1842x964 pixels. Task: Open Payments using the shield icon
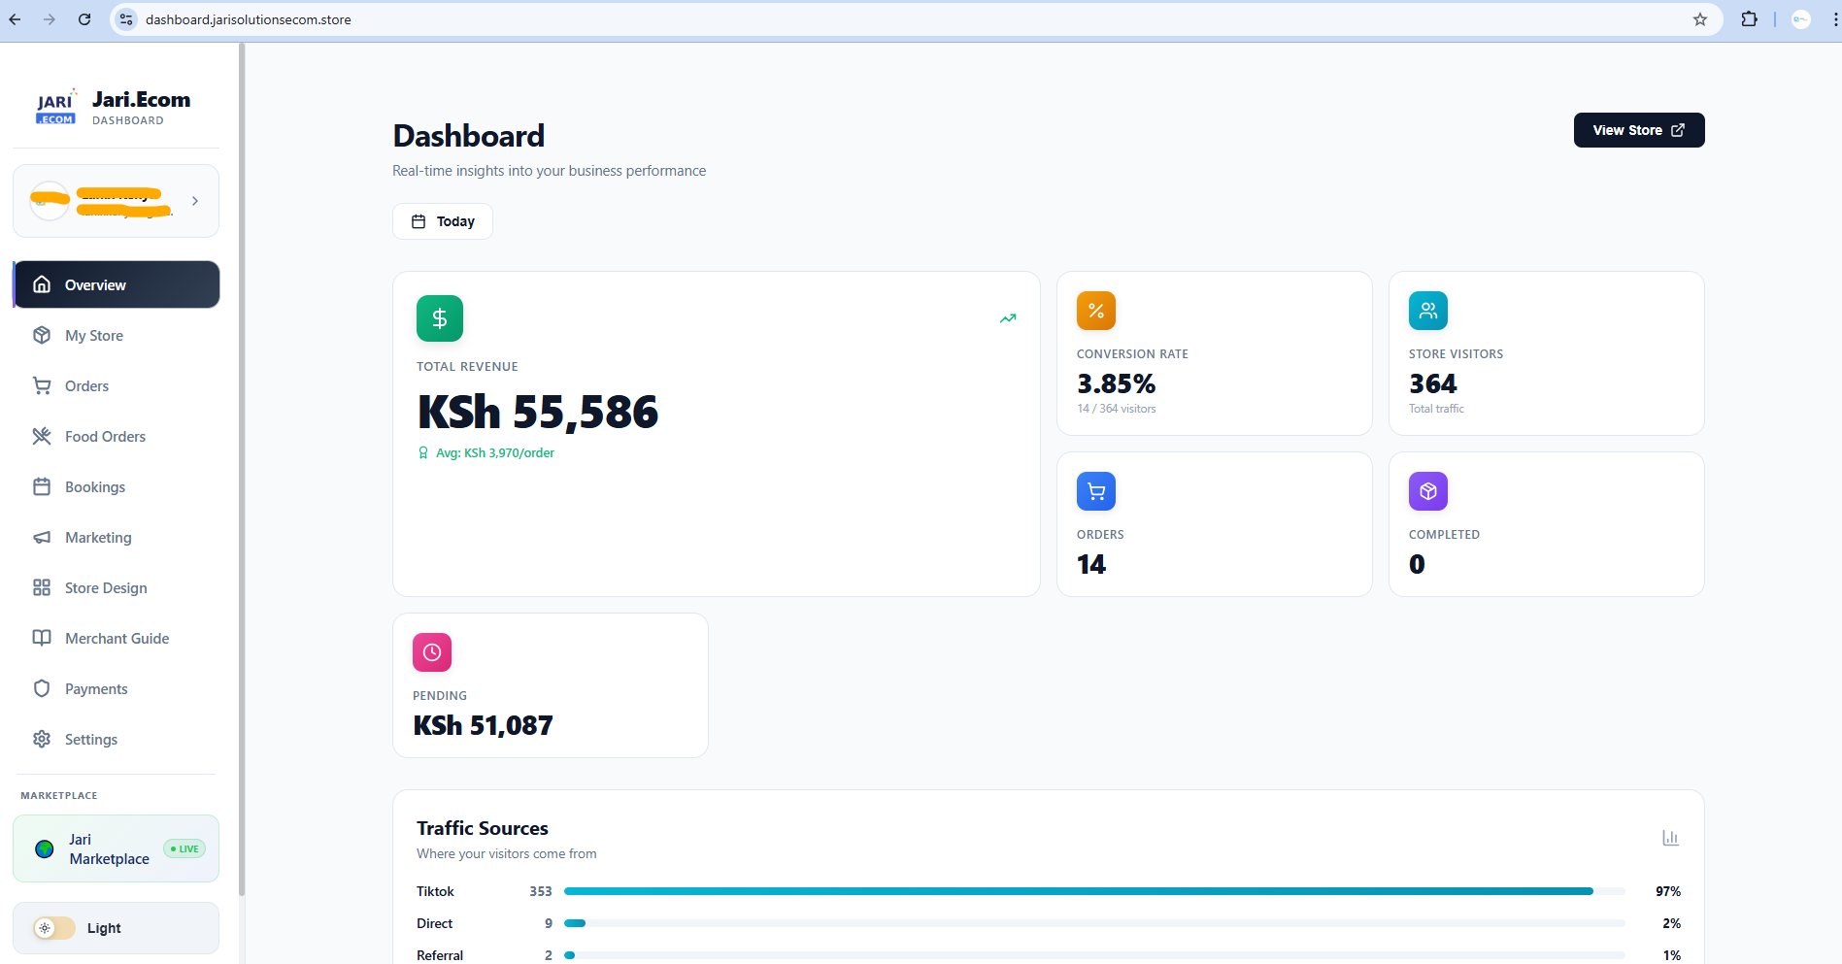click(x=42, y=688)
